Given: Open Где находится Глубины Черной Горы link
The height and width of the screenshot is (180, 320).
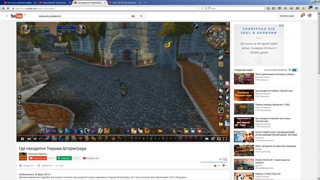Looking at the screenshot, I should [x=274, y=90].
